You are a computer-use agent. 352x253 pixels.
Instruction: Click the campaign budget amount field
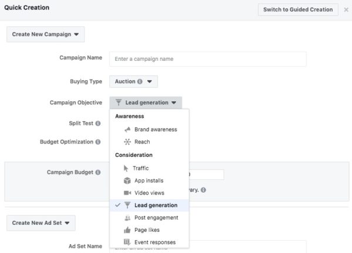(207, 175)
